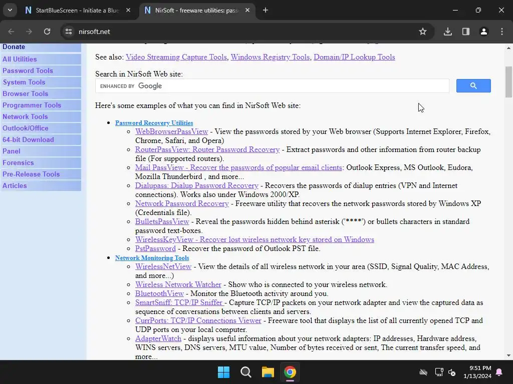
Task: Open Password Tools sidebar item
Action: point(28,70)
